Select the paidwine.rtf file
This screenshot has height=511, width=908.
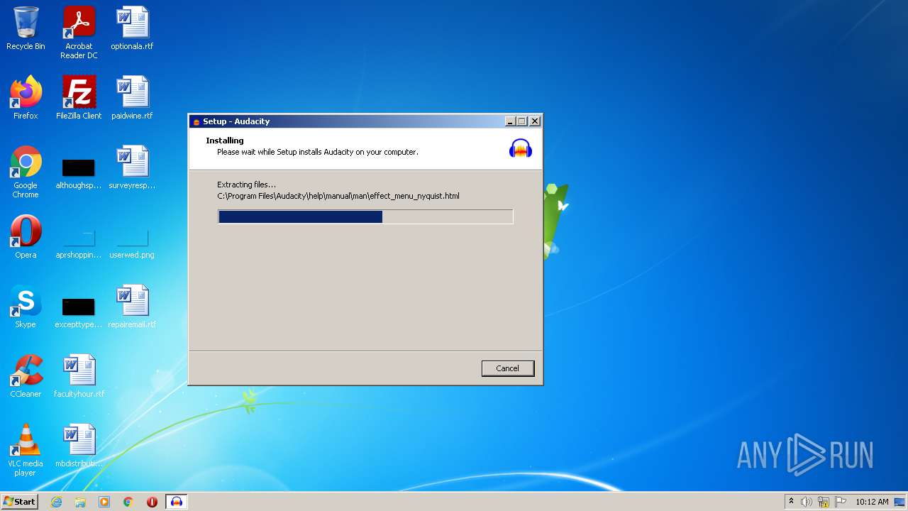(132, 98)
